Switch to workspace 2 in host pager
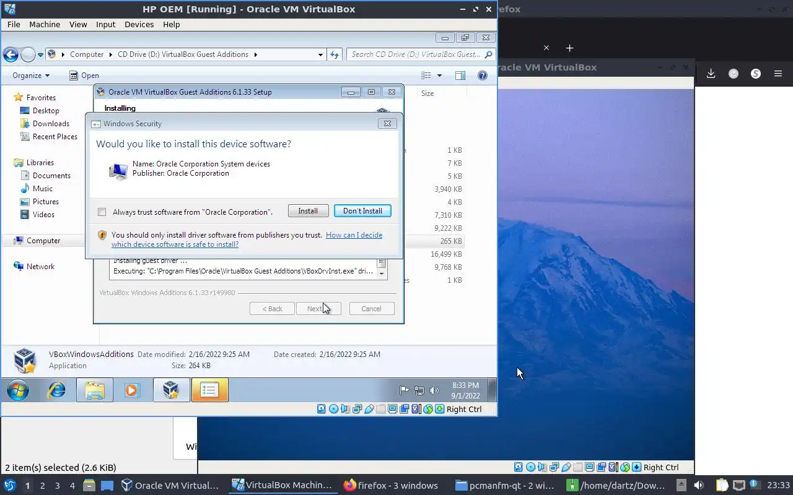The width and height of the screenshot is (793, 495). (x=42, y=486)
